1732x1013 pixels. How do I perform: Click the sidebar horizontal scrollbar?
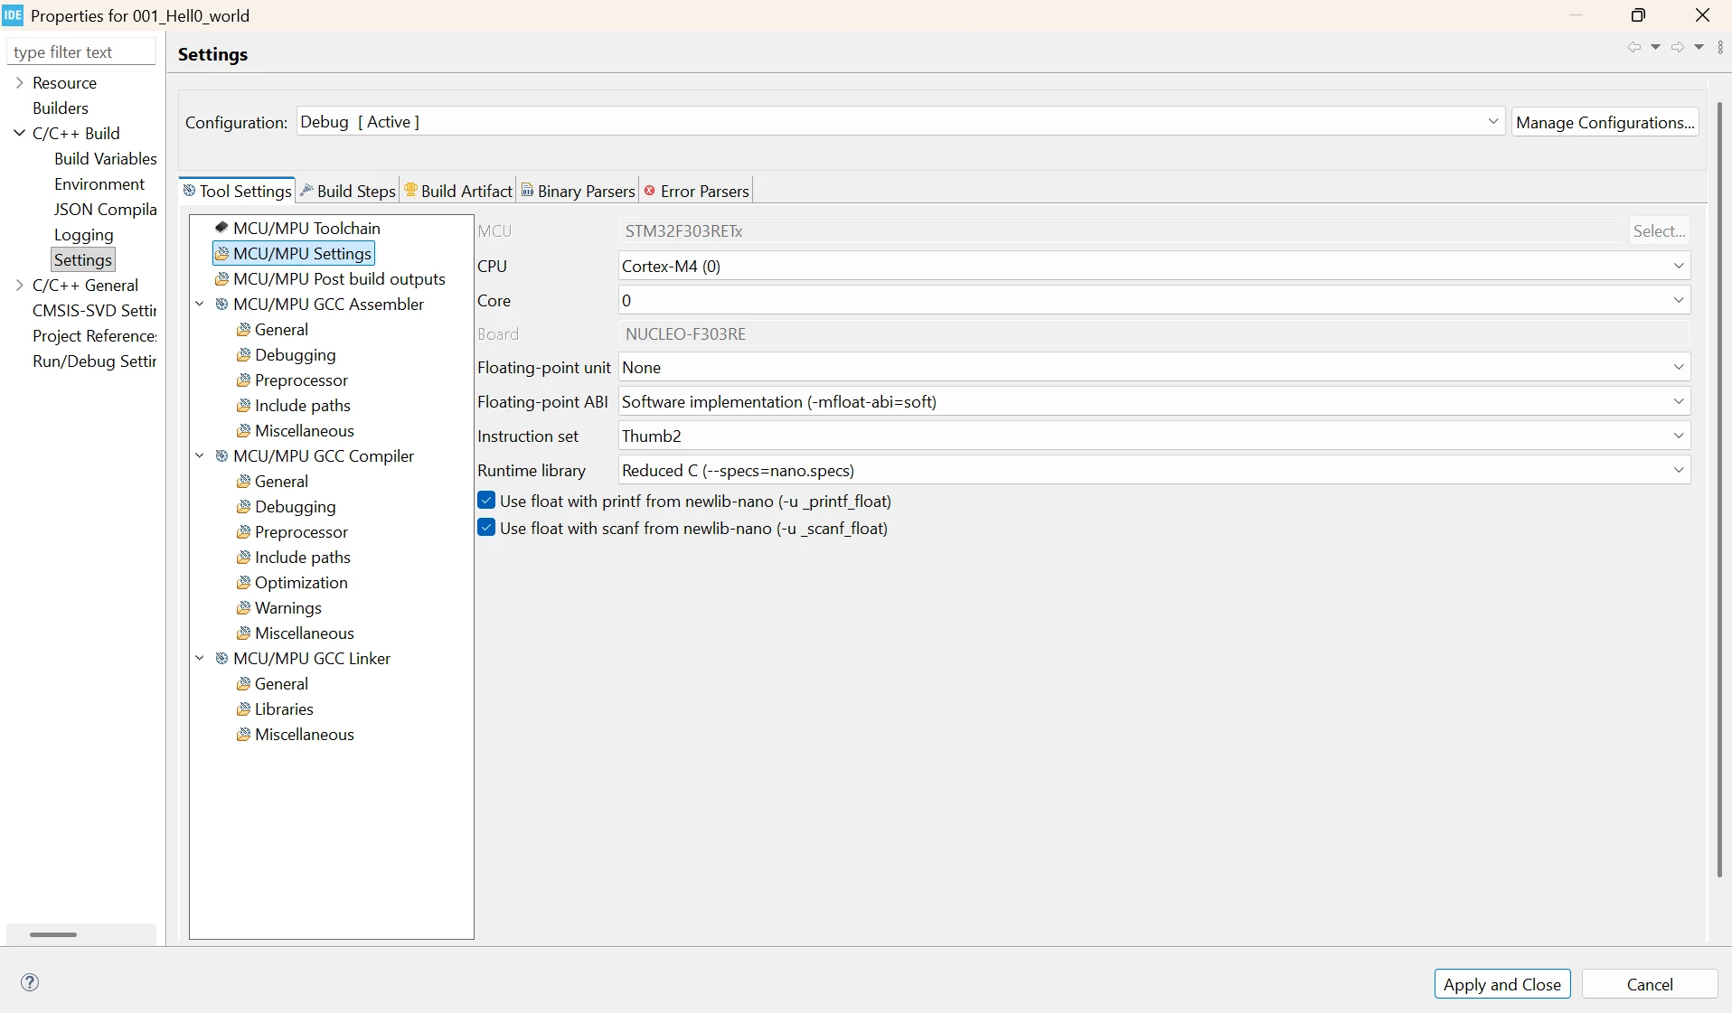(53, 934)
